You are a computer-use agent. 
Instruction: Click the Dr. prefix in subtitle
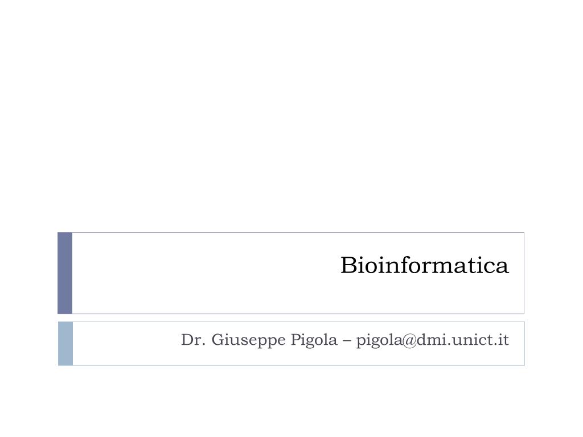193,340
